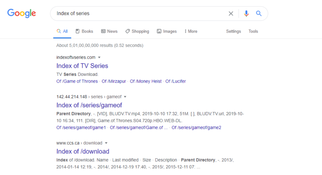Open Index of /download result
Screen dimensions: 322x175
(x=83, y=152)
